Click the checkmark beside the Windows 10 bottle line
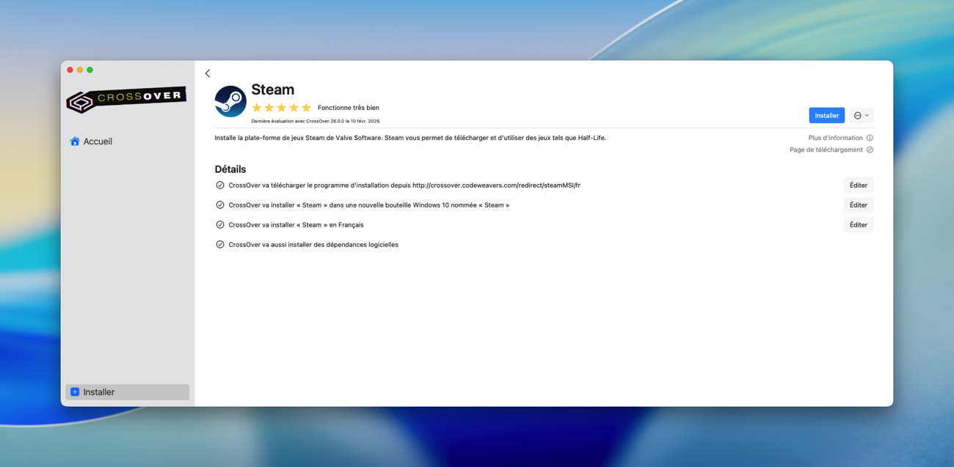 220,205
